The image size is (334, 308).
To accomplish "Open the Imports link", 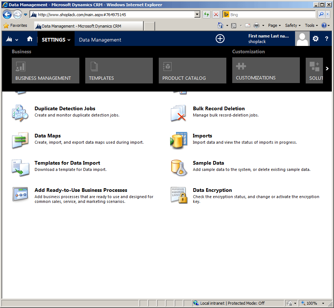I will tap(202, 136).
